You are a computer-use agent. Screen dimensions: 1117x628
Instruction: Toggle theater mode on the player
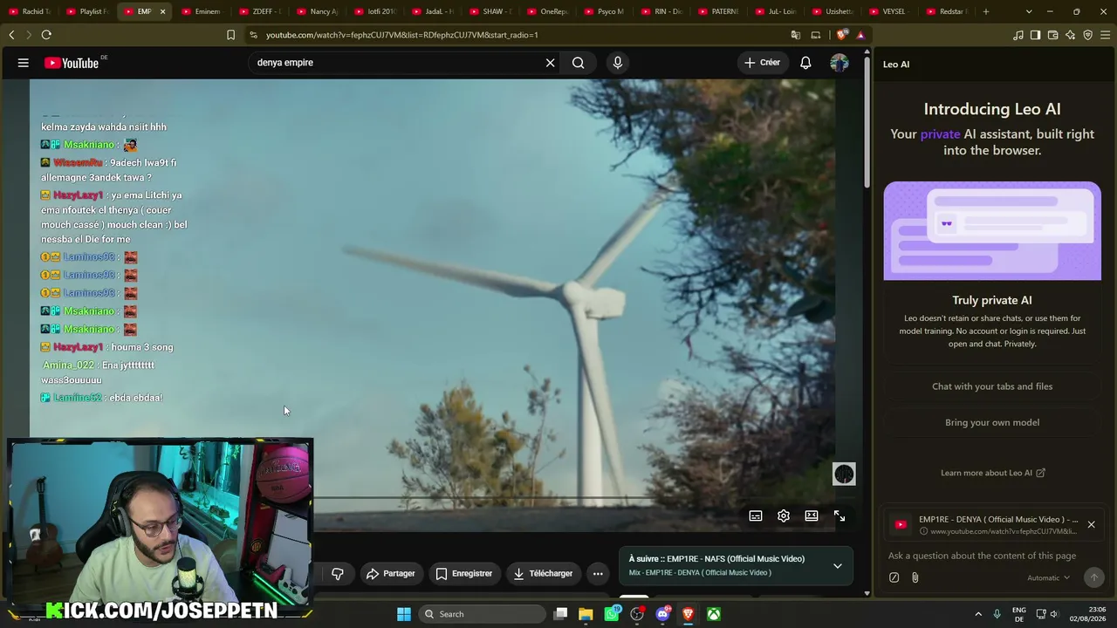[x=812, y=516]
